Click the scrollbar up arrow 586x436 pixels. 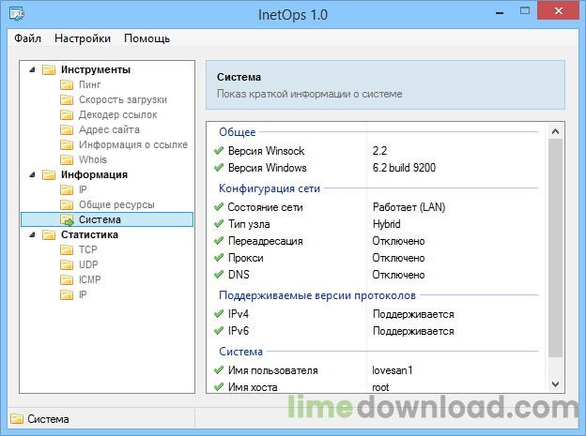click(556, 130)
